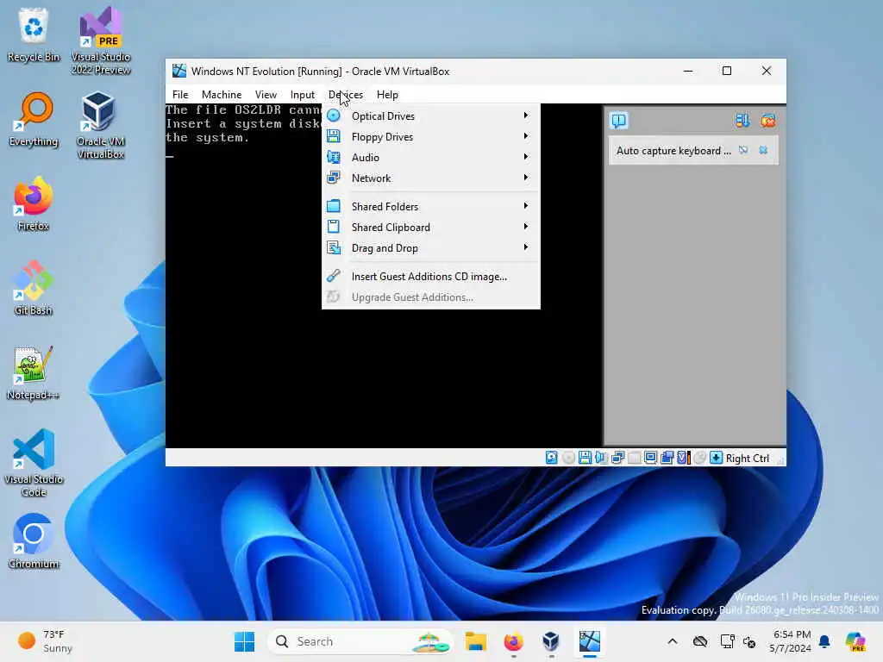Click the grayed-out folder indicator in status bar

(x=634, y=458)
